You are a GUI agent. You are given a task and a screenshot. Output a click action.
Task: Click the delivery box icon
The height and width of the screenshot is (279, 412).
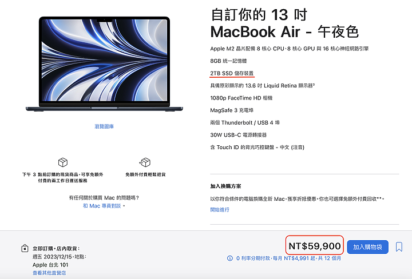(63, 162)
